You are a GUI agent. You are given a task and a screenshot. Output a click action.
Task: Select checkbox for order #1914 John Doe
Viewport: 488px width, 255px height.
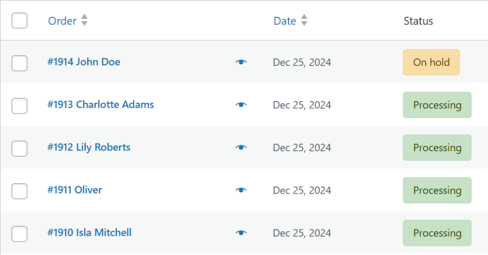[20, 63]
